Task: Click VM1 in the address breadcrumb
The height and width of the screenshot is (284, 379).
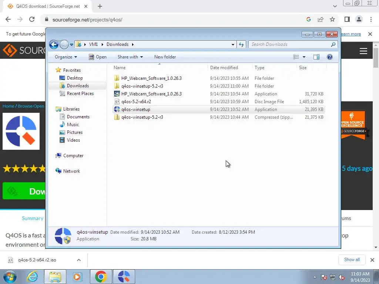Action: tap(93, 44)
